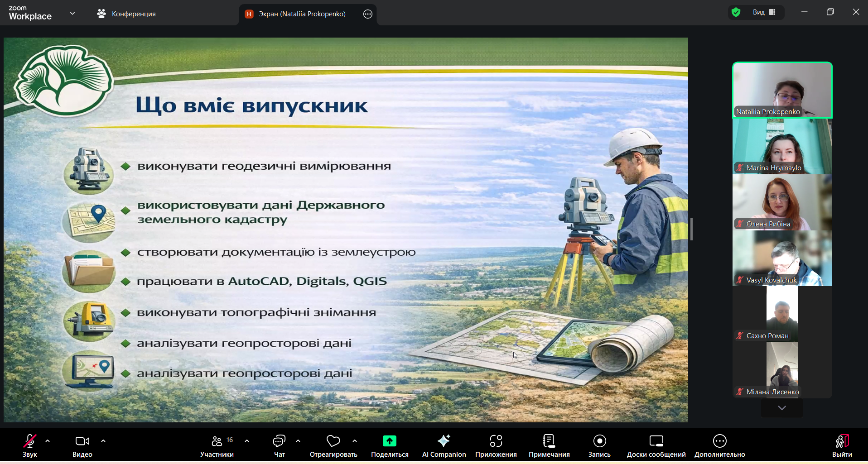Image resolution: width=868 pixels, height=464 pixels.
Task: Click the green Share screen icon
Action: point(389,441)
